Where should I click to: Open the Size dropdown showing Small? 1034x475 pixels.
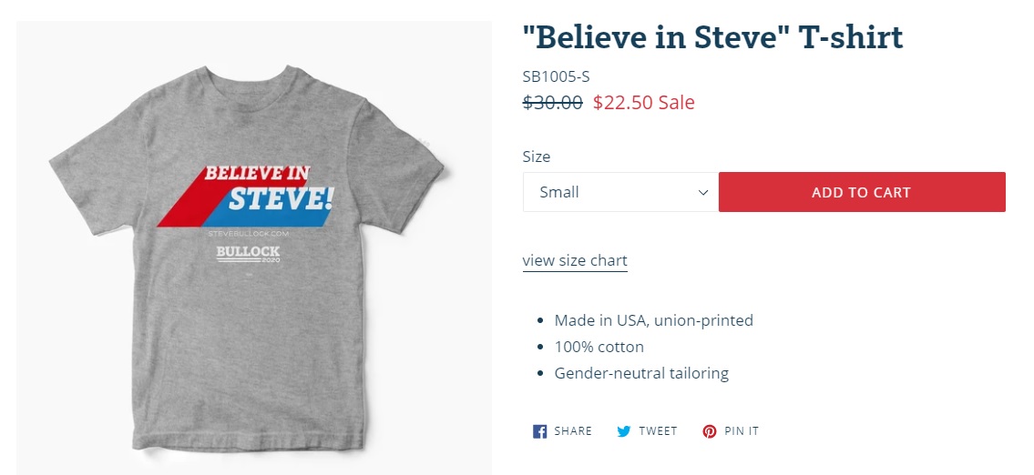(x=619, y=192)
